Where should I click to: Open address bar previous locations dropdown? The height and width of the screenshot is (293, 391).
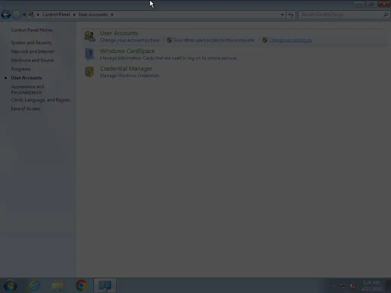[x=282, y=15]
